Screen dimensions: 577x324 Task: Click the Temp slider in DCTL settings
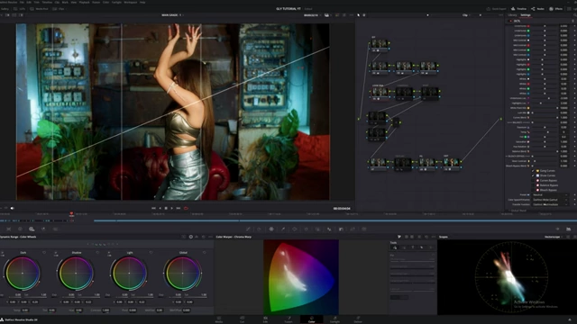(x=545, y=132)
